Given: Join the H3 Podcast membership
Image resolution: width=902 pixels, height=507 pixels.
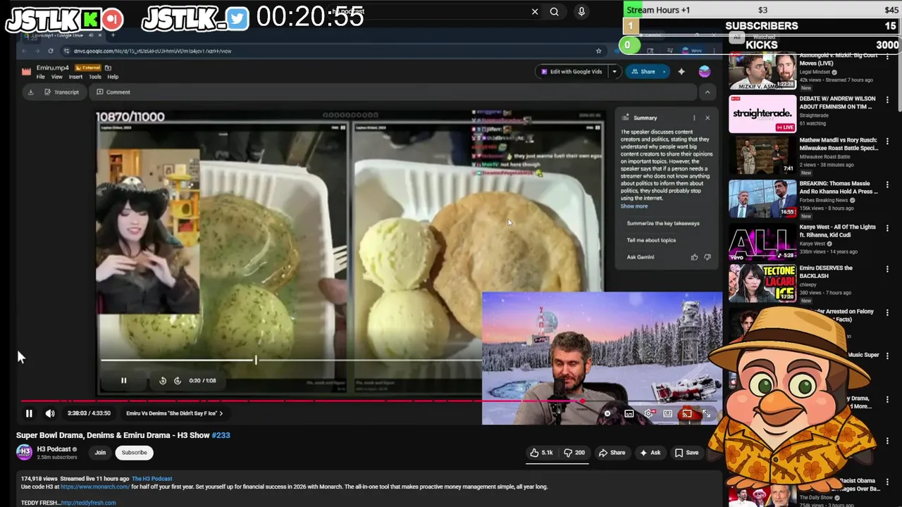Looking at the screenshot, I should (100, 453).
